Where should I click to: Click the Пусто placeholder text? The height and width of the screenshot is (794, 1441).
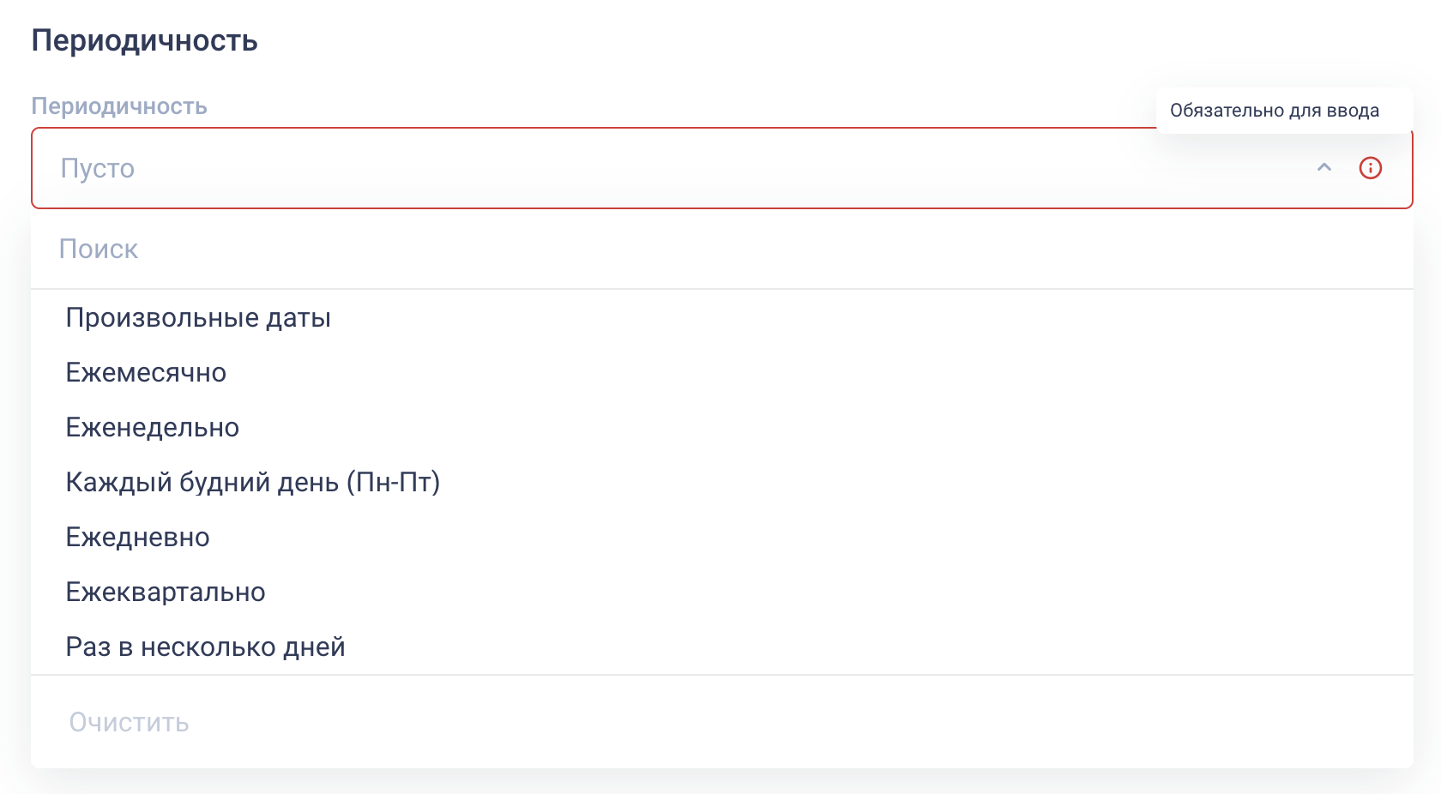coord(98,168)
